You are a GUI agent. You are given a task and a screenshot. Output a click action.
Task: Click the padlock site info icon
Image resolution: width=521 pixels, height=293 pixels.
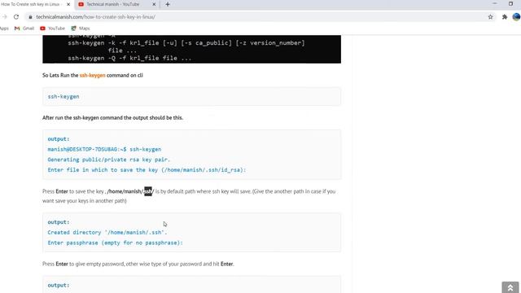click(x=30, y=17)
